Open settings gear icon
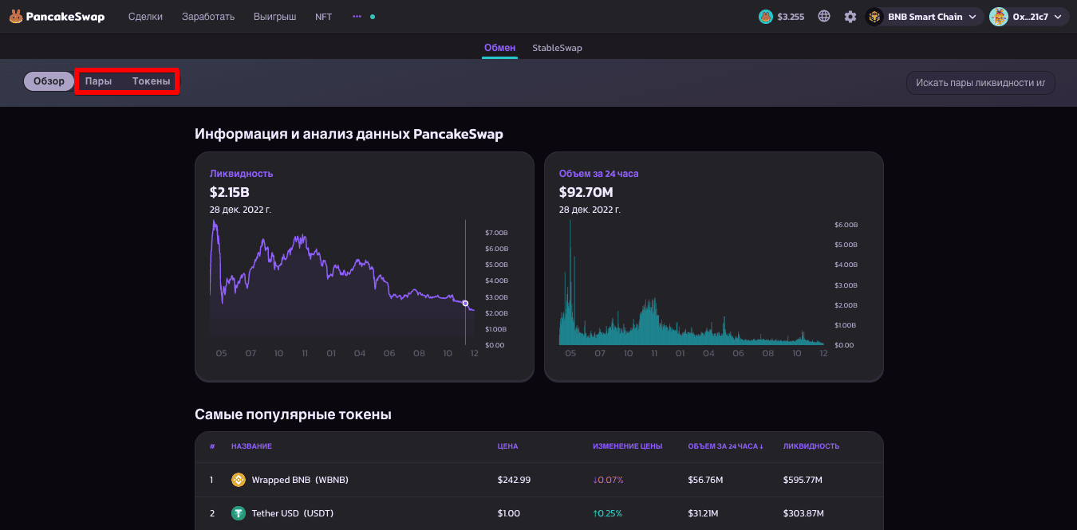The image size is (1077, 530). (x=850, y=16)
